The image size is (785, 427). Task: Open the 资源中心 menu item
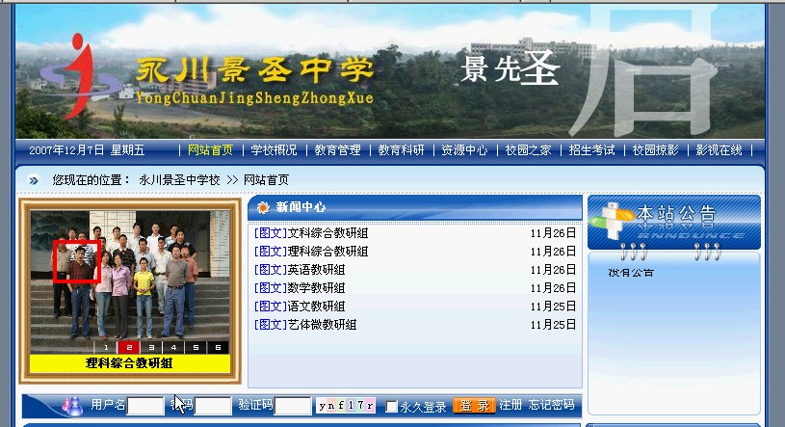[464, 150]
